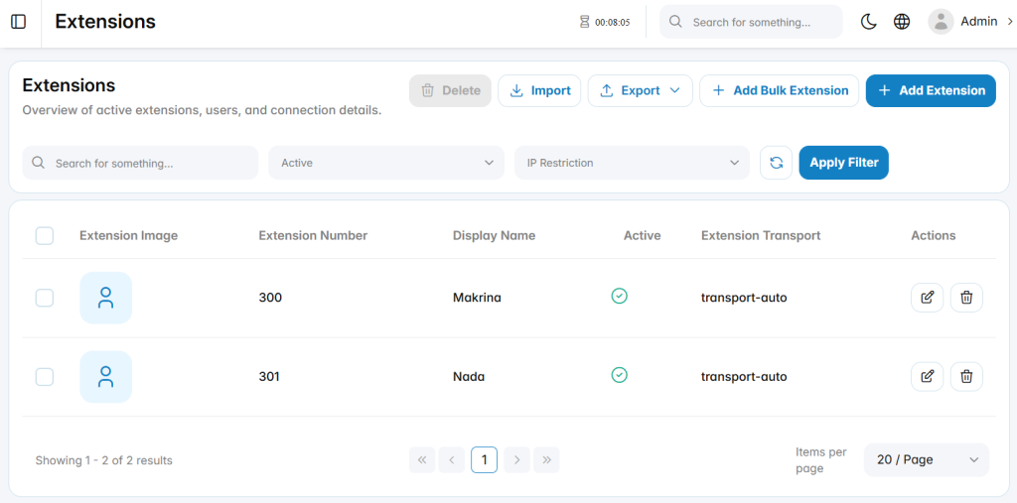1017x503 pixels.
Task: Click the Actions column header
Action: [934, 236]
